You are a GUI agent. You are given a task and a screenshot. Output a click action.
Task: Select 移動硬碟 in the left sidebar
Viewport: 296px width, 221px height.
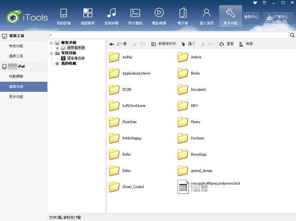16,76
